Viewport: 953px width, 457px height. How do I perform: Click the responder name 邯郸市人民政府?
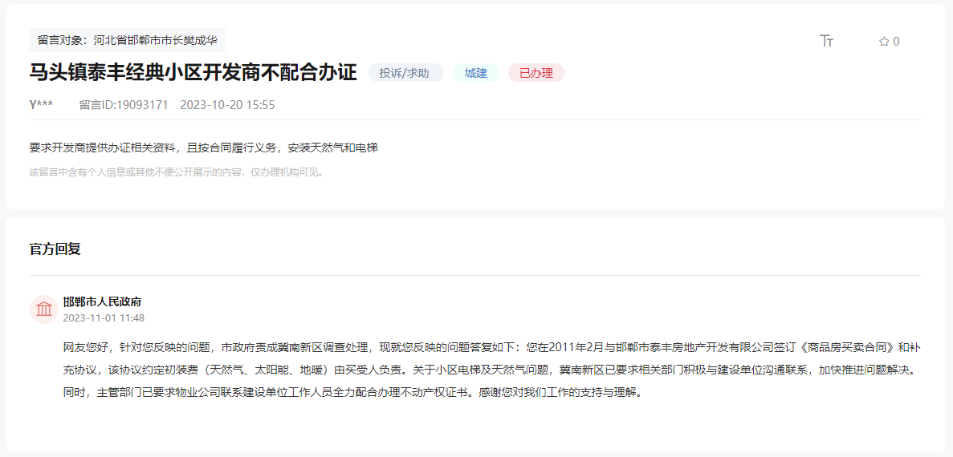pos(102,302)
